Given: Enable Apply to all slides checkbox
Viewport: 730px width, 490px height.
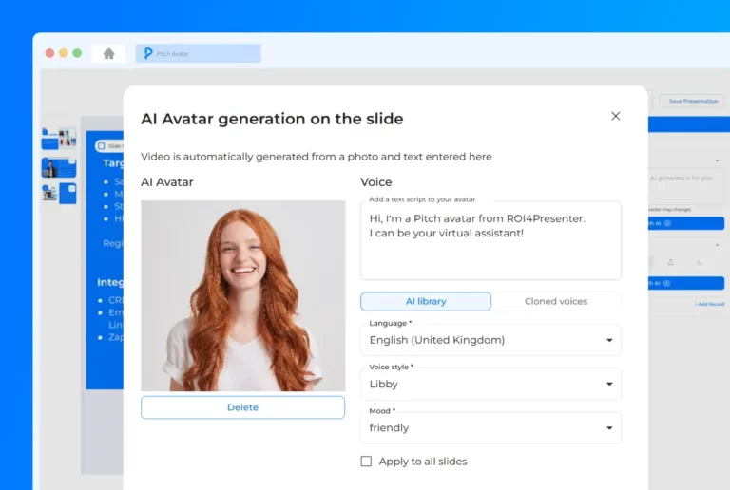Looking at the screenshot, I should pos(366,462).
